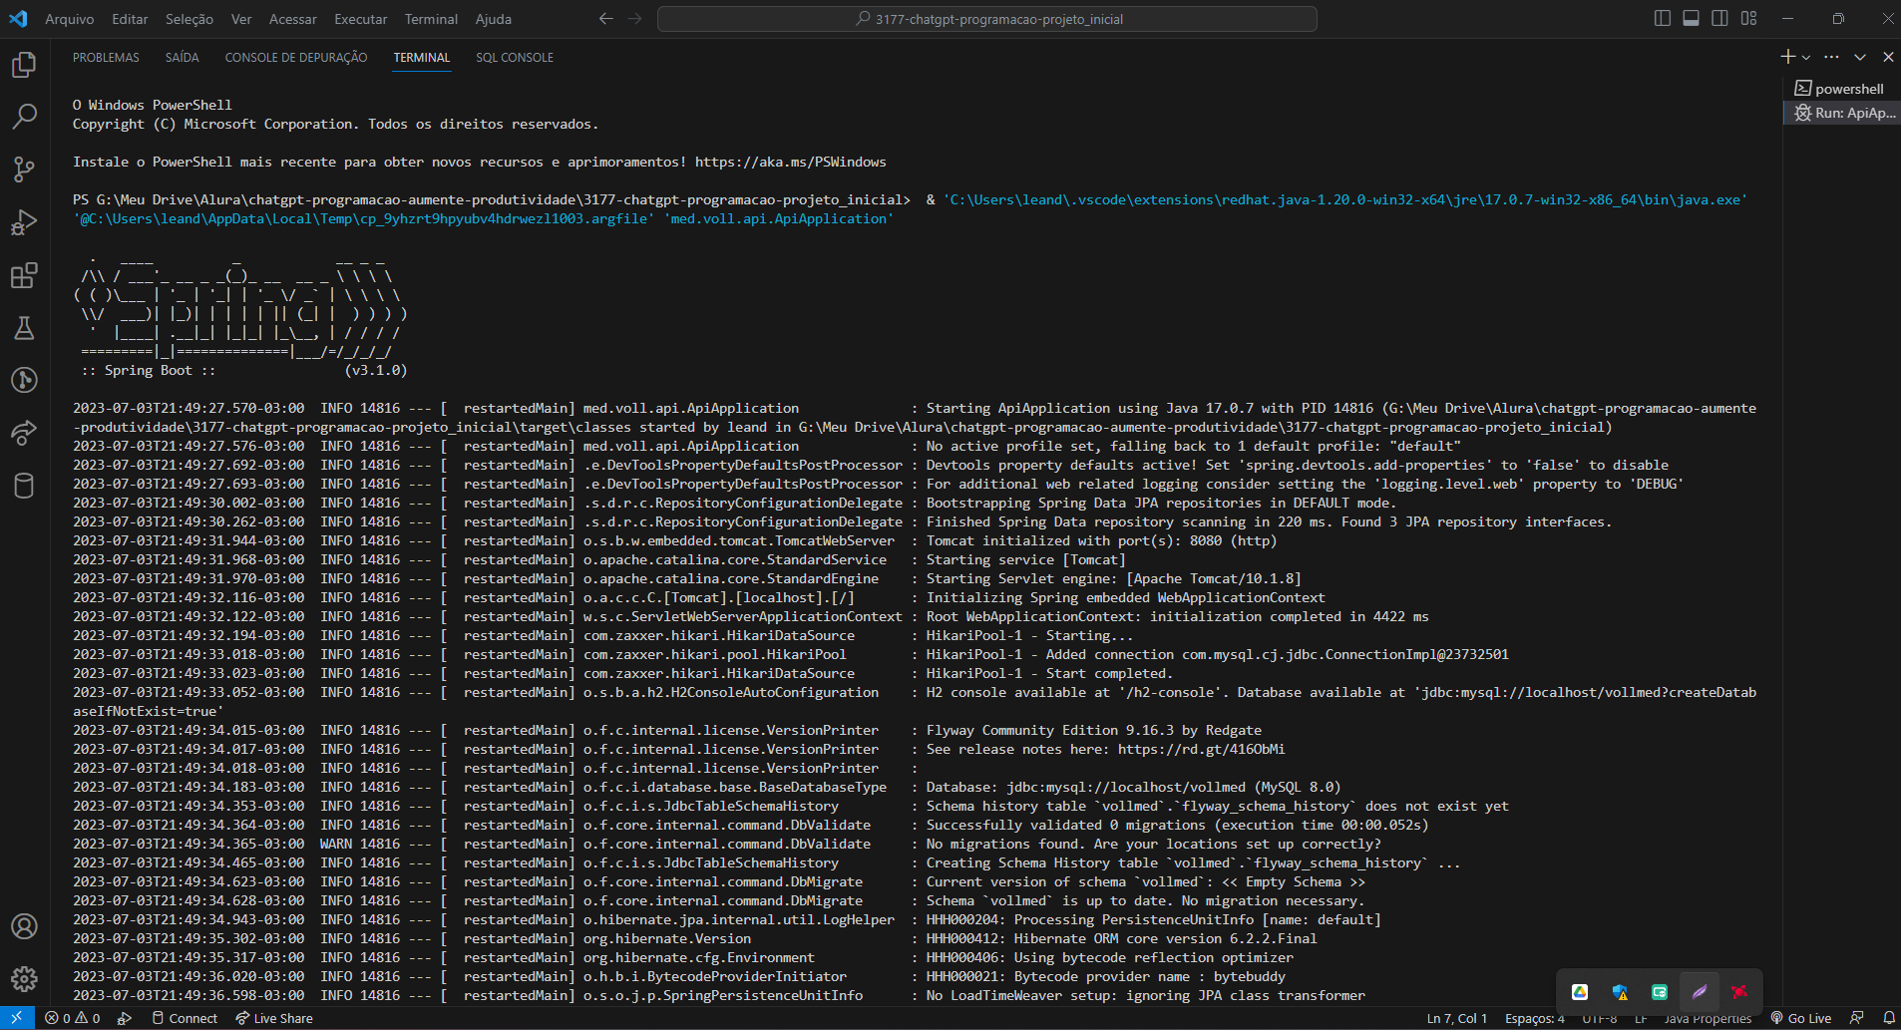The height and width of the screenshot is (1030, 1901).
Task: Open the Customize Layout control
Action: [x=1748, y=19]
